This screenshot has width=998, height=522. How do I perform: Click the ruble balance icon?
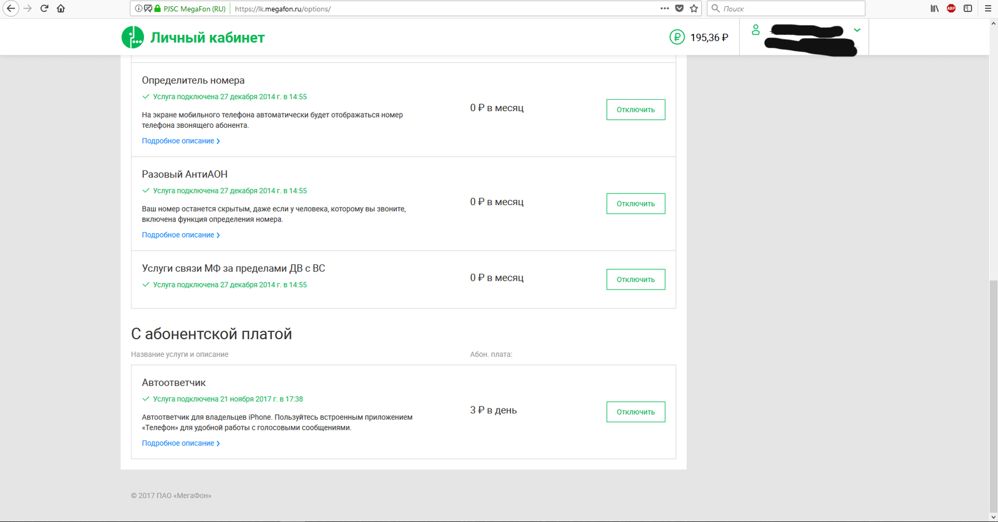tap(677, 37)
